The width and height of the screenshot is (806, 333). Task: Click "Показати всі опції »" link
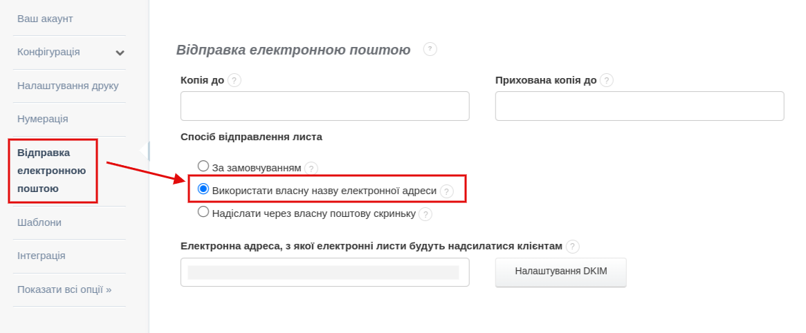tap(64, 289)
